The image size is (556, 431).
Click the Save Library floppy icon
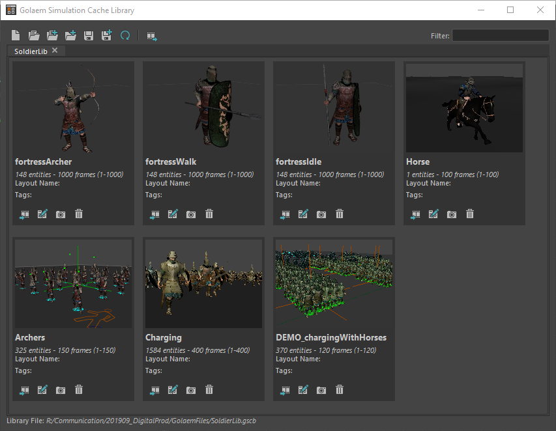[89, 36]
